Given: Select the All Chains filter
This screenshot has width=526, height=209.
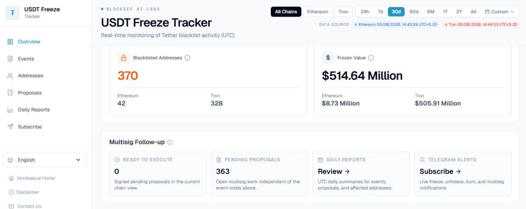Looking at the screenshot, I should point(286,12).
